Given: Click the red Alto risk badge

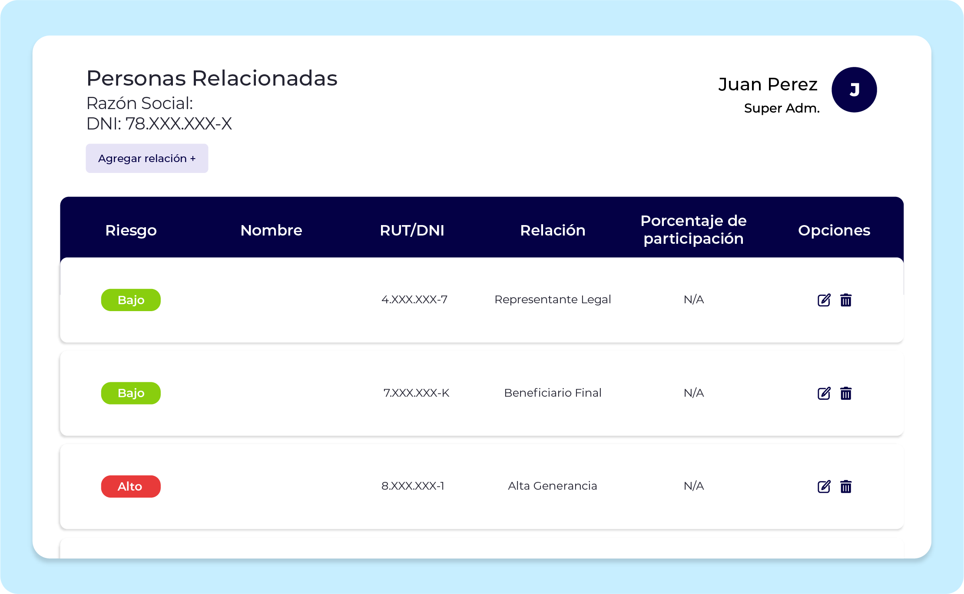Looking at the screenshot, I should click(x=131, y=487).
